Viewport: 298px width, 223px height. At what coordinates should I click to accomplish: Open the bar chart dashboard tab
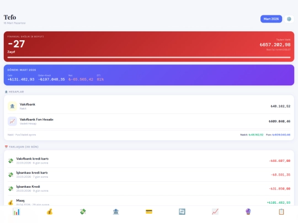[17, 211]
